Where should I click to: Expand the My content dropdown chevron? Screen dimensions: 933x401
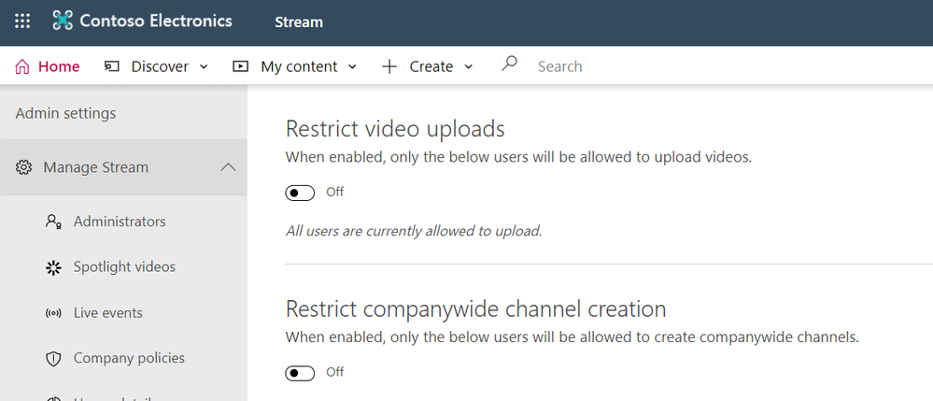[352, 66]
